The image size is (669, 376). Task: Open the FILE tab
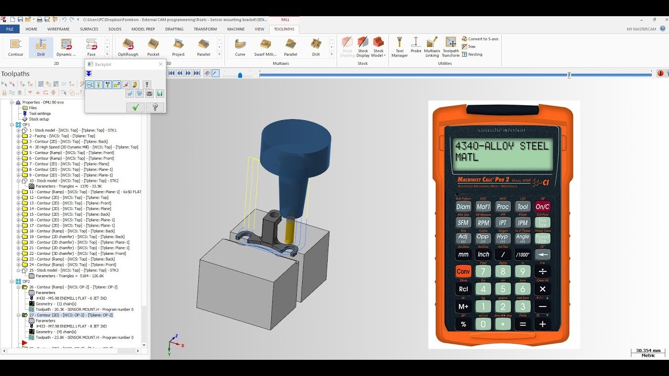(x=9, y=29)
